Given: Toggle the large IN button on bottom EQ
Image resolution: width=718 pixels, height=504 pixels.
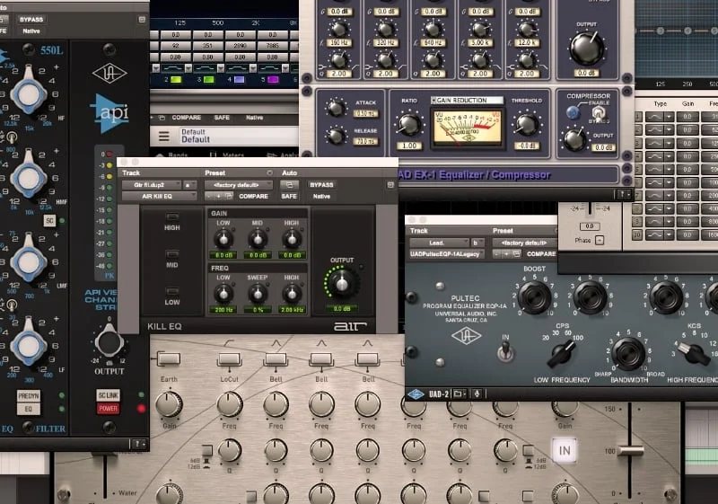Looking at the screenshot, I should [x=565, y=450].
